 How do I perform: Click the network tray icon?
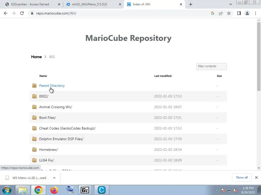[229, 190]
